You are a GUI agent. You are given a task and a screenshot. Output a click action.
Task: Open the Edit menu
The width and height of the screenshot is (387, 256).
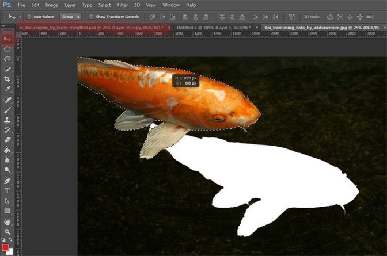pyautogui.click(x=35, y=5)
